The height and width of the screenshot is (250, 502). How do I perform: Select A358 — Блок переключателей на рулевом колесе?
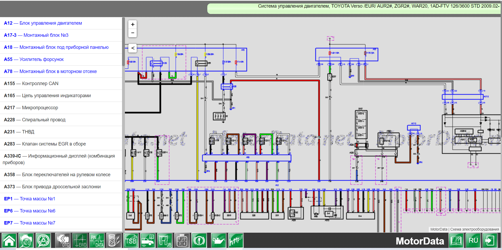point(61,175)
